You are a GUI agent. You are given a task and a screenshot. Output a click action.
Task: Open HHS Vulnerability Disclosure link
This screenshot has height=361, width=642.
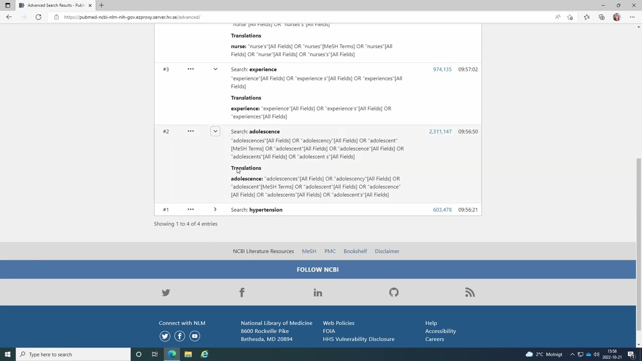[359, 339]
